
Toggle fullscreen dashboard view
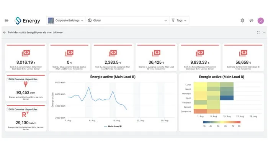258,32
